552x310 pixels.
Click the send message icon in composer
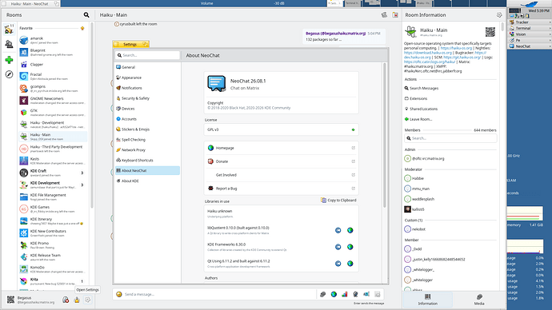tap(378, 294)
